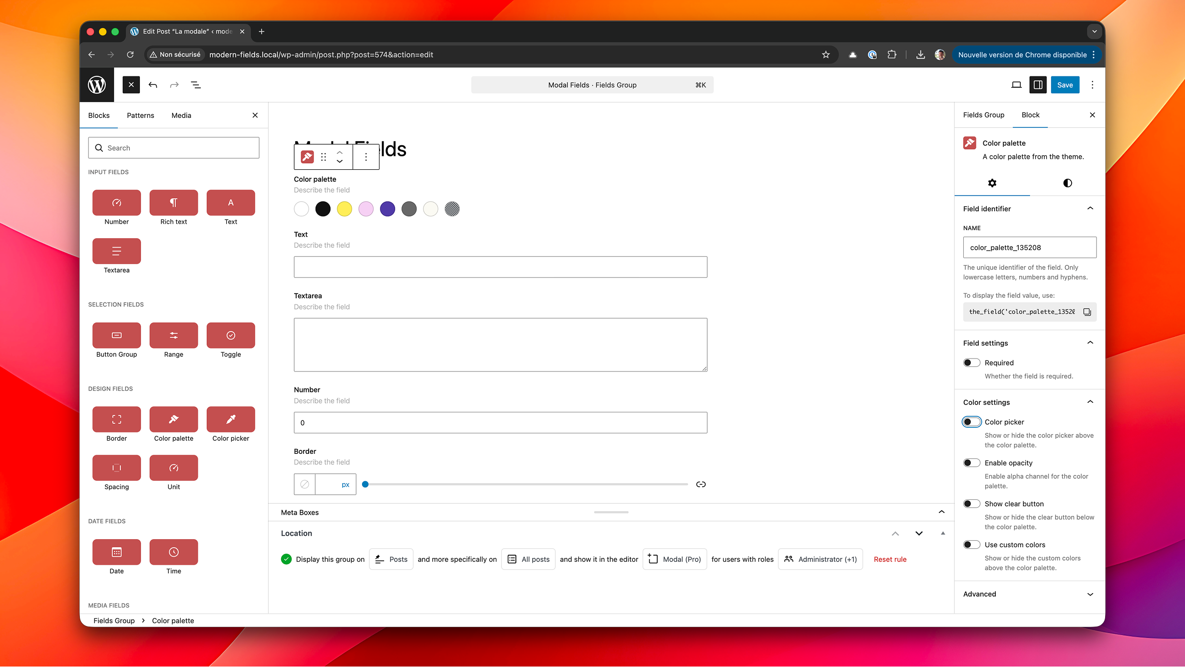
Task: Copy the the_field code snippet
Action: [1087, 312]
